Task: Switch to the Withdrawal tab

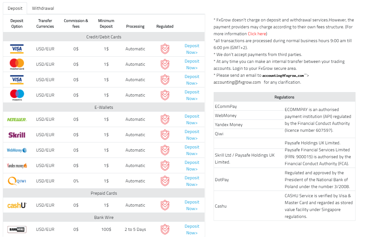Action: coord(43,8)
